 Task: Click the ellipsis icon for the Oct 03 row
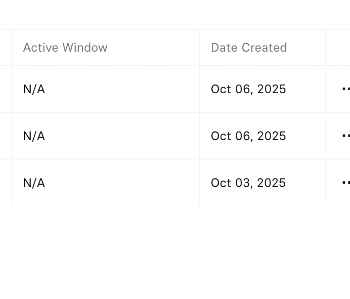[346, 183]
